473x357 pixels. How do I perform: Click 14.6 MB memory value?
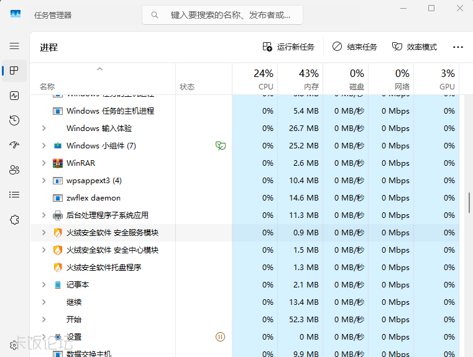304,198
